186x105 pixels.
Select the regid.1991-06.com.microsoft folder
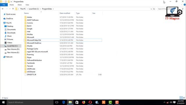coord(37,52)
